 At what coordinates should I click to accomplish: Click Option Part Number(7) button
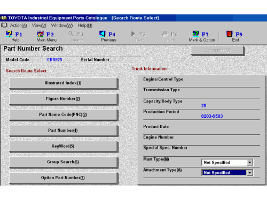point(63,178)
